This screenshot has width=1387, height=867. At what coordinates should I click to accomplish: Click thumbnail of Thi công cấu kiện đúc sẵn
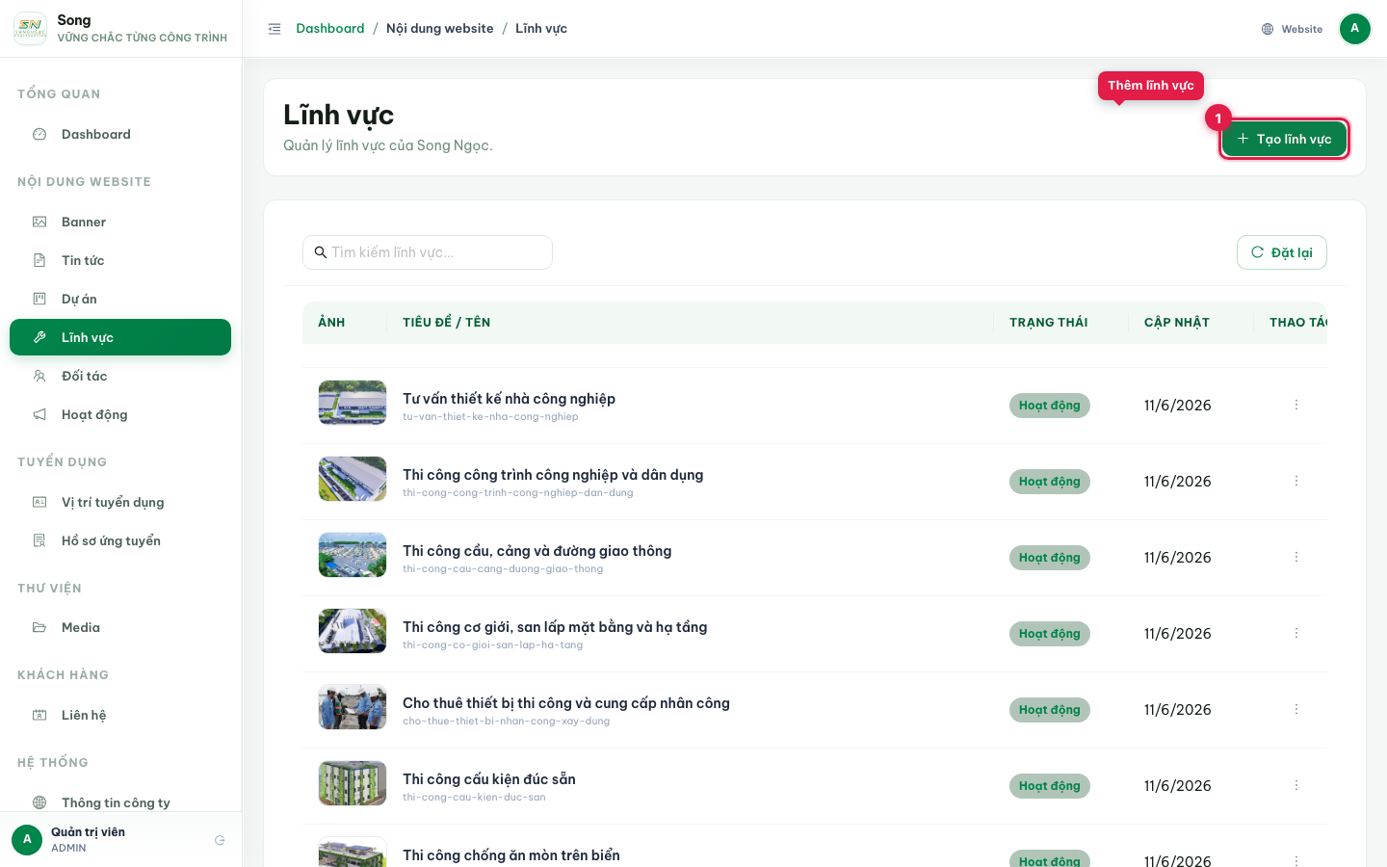tap(353, 783)
